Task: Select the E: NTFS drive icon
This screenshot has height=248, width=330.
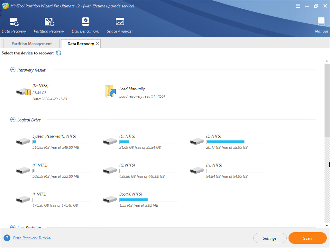Action: [197, 141]
